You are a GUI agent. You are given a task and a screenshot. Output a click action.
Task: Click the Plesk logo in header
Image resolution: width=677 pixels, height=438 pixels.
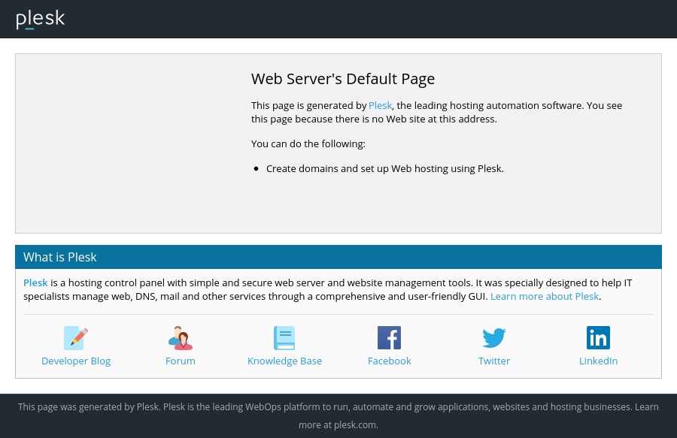click(x=41, y=20)
